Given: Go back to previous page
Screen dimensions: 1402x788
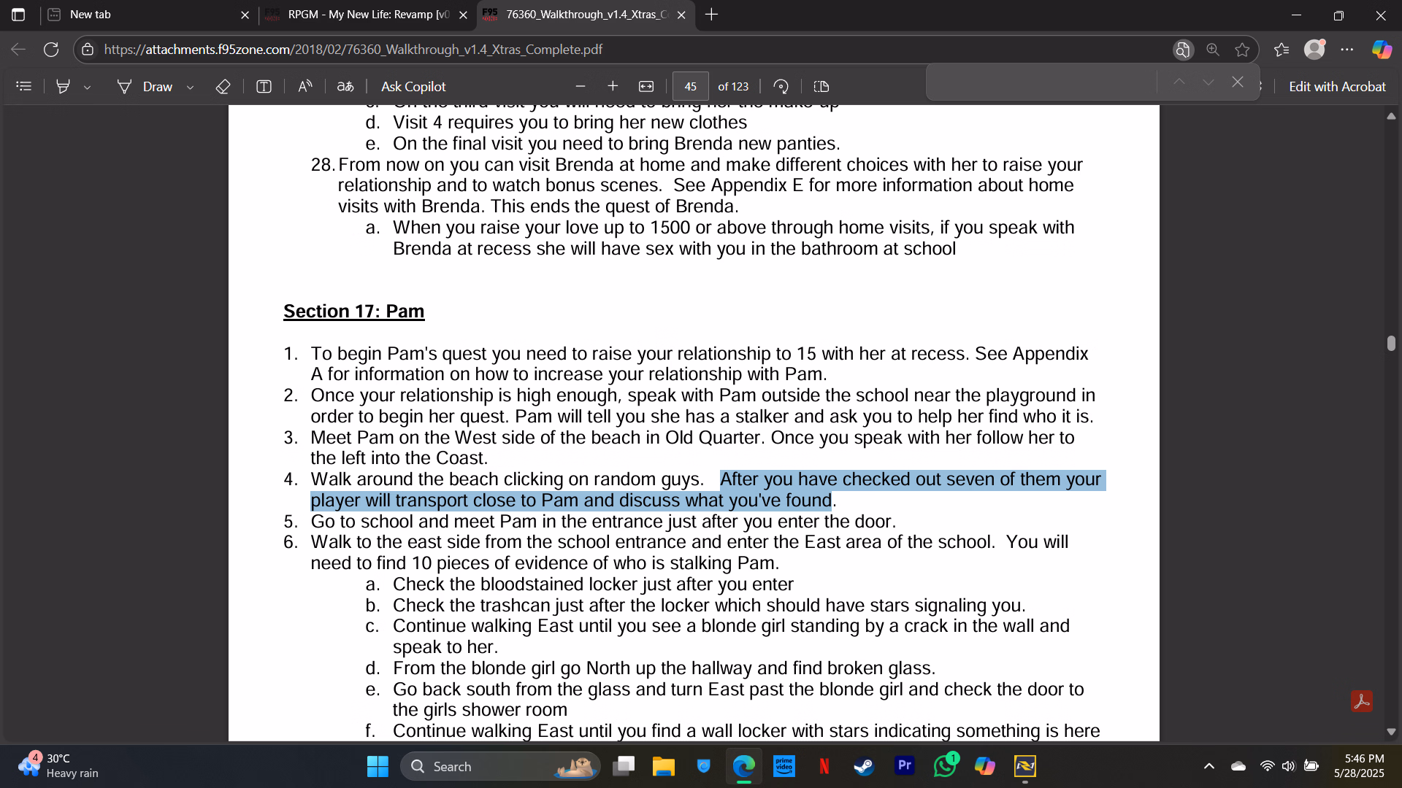Looking at the screenshot, I should click(18, 50).
